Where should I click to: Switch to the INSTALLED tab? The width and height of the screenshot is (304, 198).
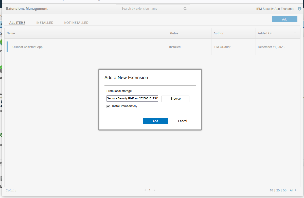(x=45, y=23)
